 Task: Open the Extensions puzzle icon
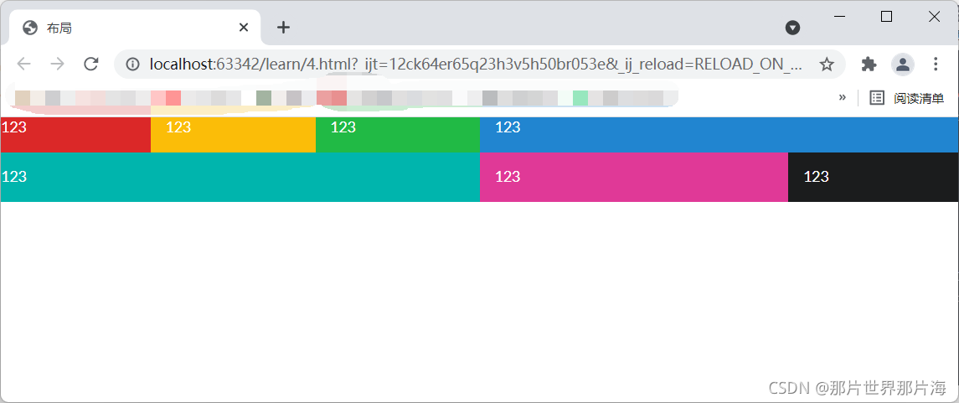869,65
